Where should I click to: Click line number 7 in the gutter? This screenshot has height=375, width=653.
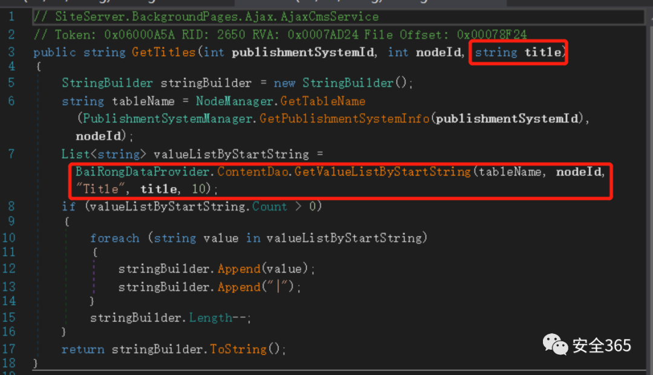coord(11,154)
